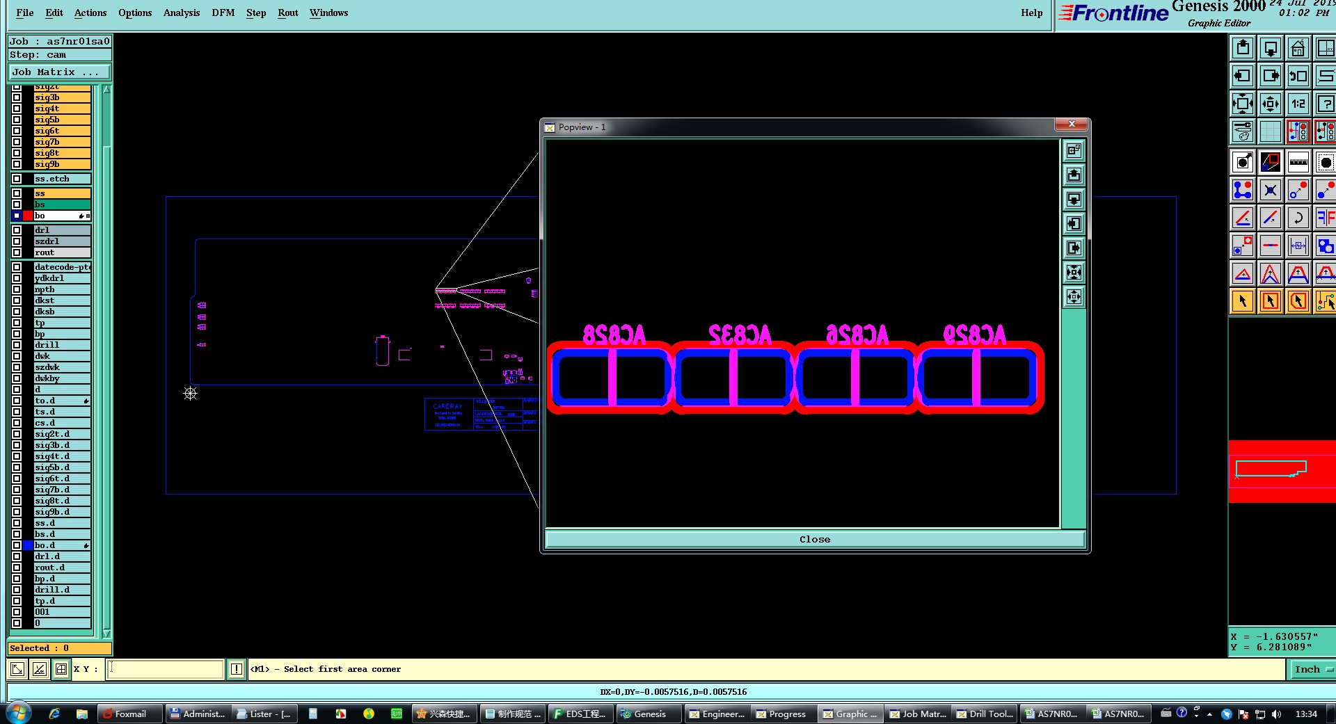Click the pan up icon in Popview window
The height and width of the screenshot is (724, 1336).
click(x=1074, y=175)
